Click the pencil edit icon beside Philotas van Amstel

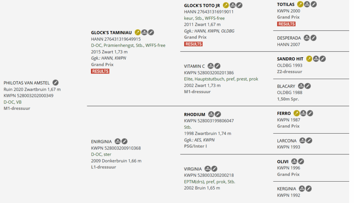coord(56,83)
